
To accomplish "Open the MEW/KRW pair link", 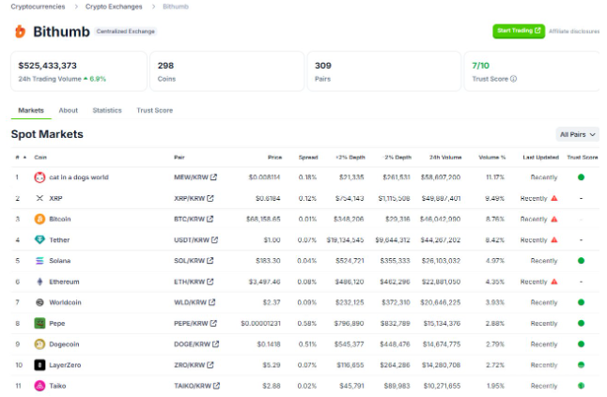I will point(195,177).
